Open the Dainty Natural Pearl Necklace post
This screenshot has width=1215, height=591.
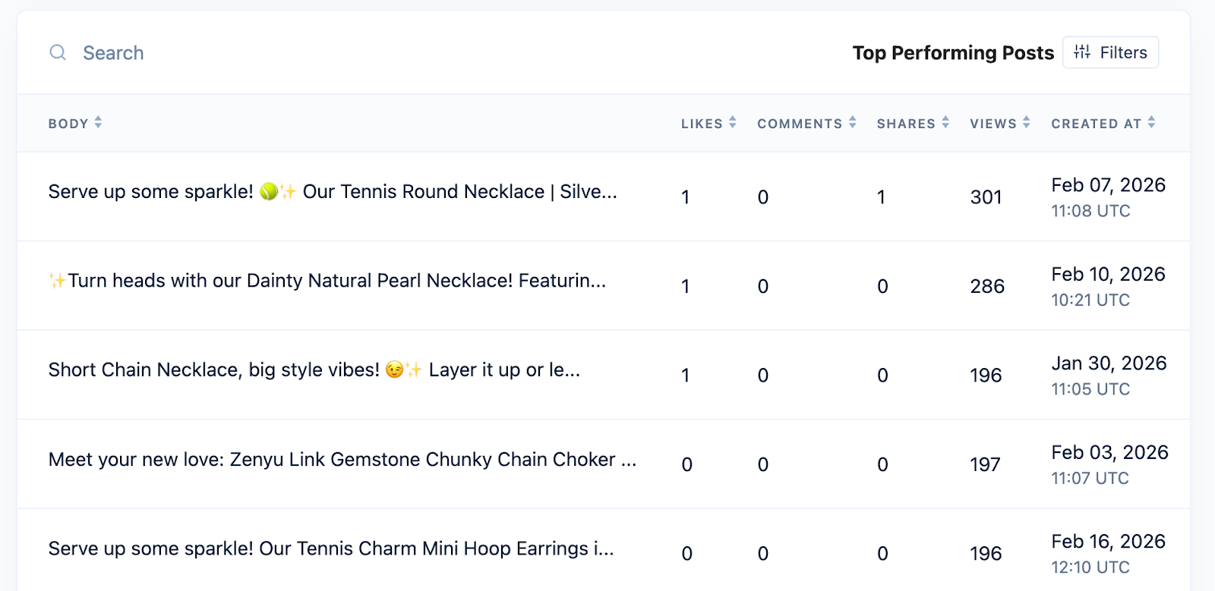point(327,281)
